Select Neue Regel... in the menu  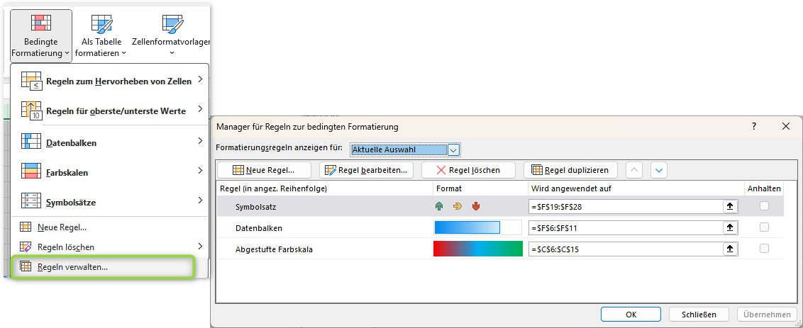109,227
